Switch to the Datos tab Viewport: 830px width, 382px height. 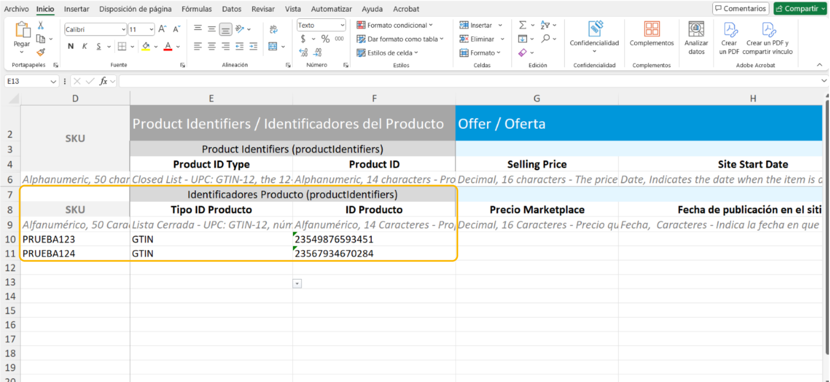coord(232,9)
